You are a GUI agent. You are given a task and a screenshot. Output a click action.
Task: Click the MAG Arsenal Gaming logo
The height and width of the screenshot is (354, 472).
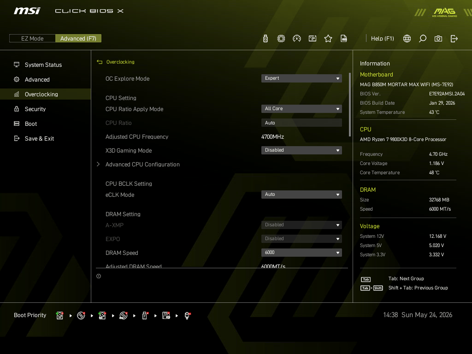click(444, 12)
